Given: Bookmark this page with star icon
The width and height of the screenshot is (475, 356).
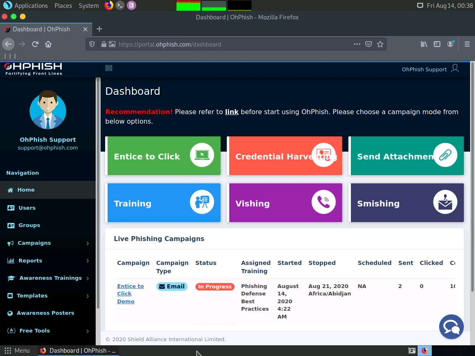Looking at the screenshot, I should [x=380, y=44].
